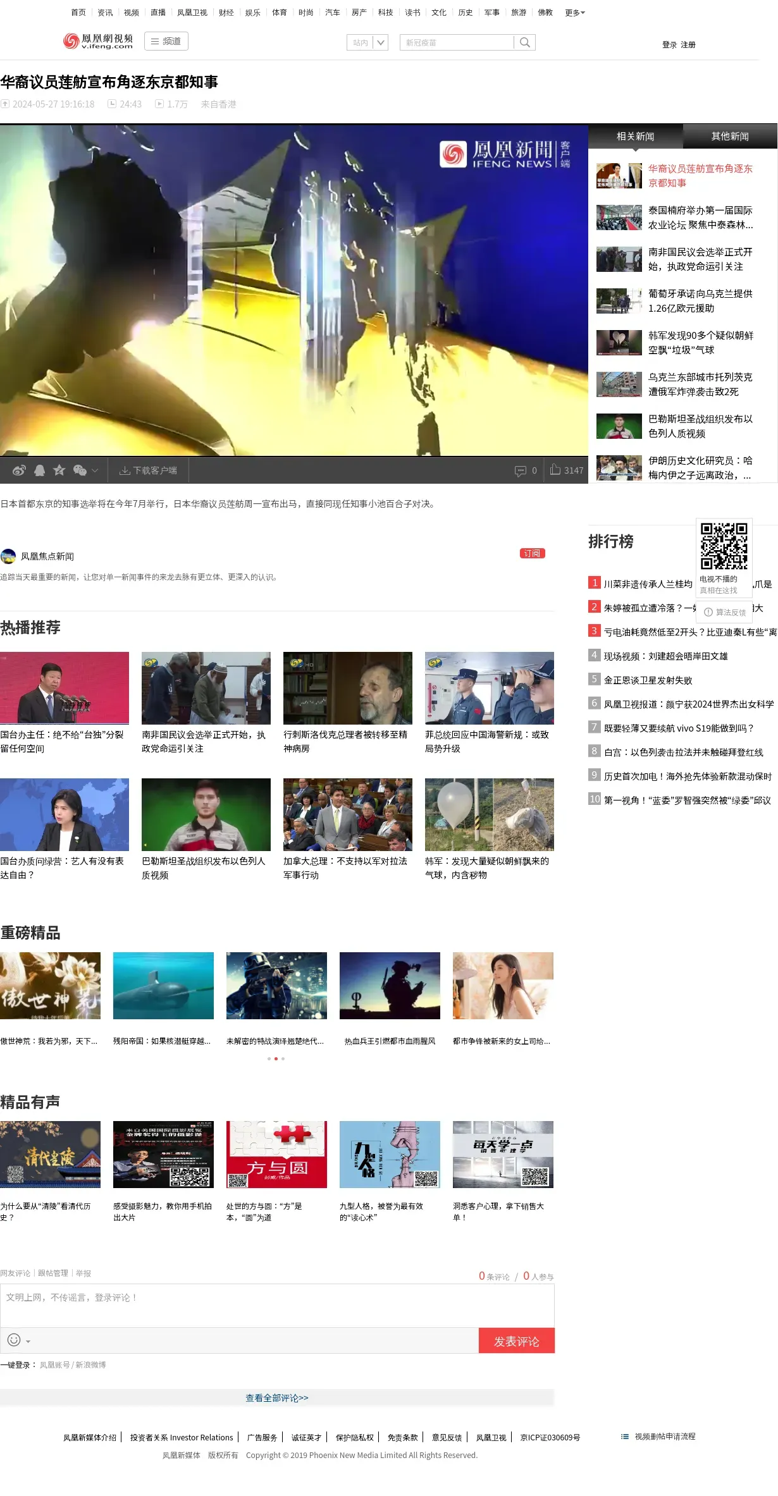Click 发表评论 submit button
The image size is (778, 1496).
coord(516,1340)
